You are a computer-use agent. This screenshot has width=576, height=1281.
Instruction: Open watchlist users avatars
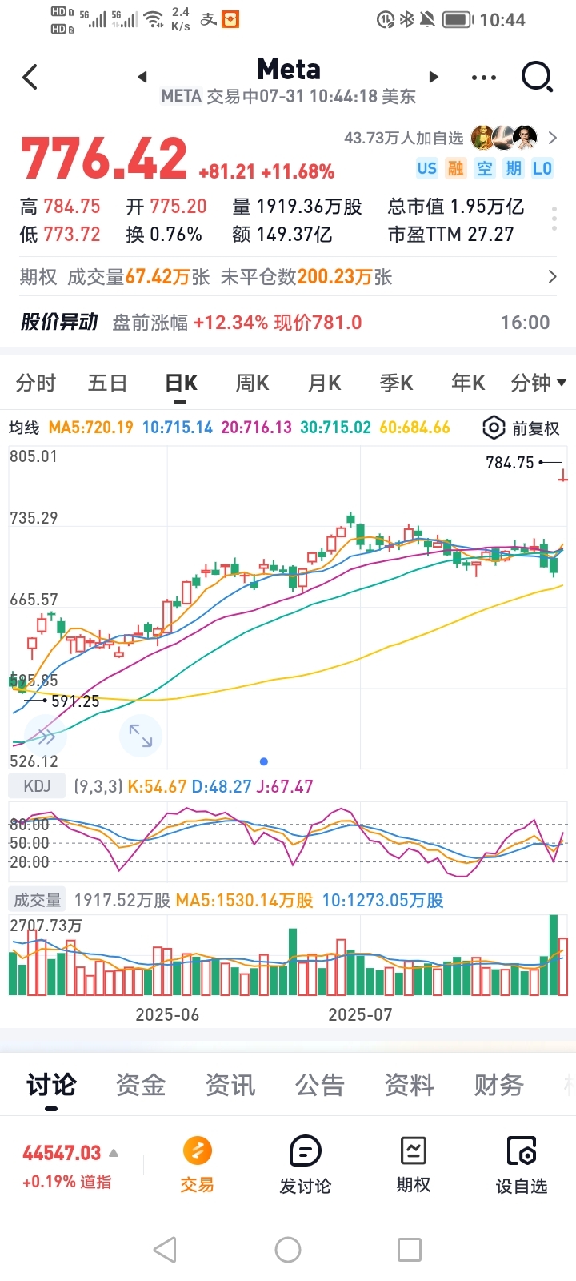504,138
